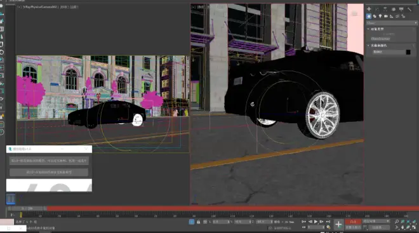Open the Modify tab in the command panel

click(377, 9)
